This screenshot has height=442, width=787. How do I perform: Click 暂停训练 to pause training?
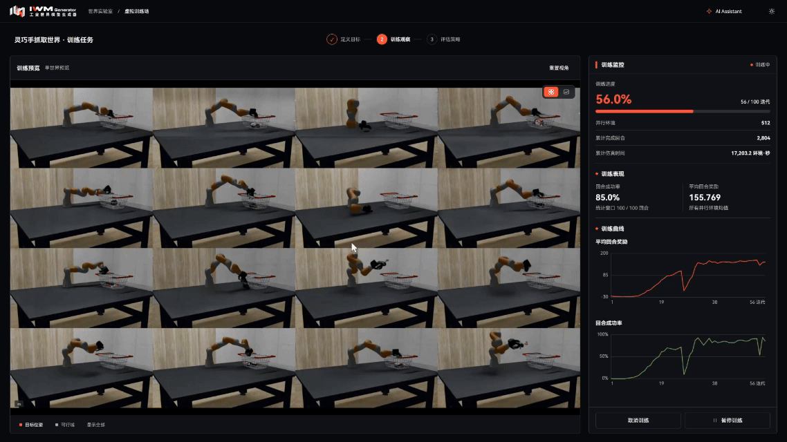coord(728,421)
